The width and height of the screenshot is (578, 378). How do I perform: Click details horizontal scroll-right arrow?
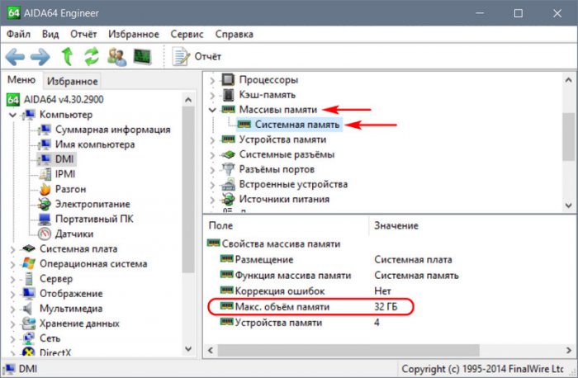click(568, 350)
